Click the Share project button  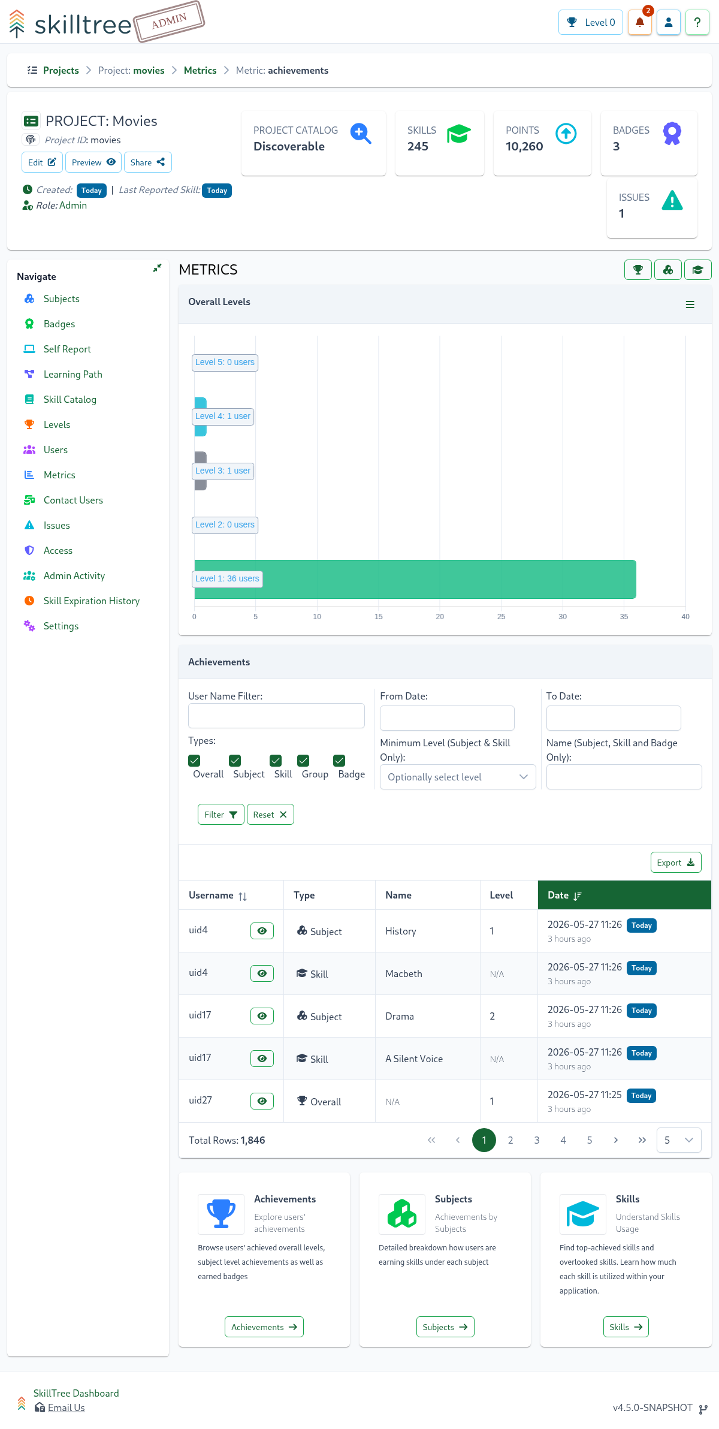[148, 162]
